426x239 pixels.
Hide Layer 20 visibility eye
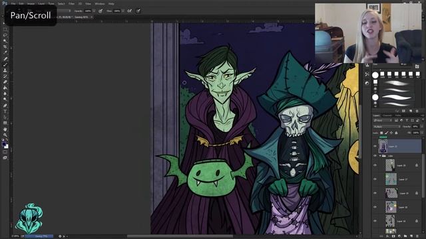[375, 165]
